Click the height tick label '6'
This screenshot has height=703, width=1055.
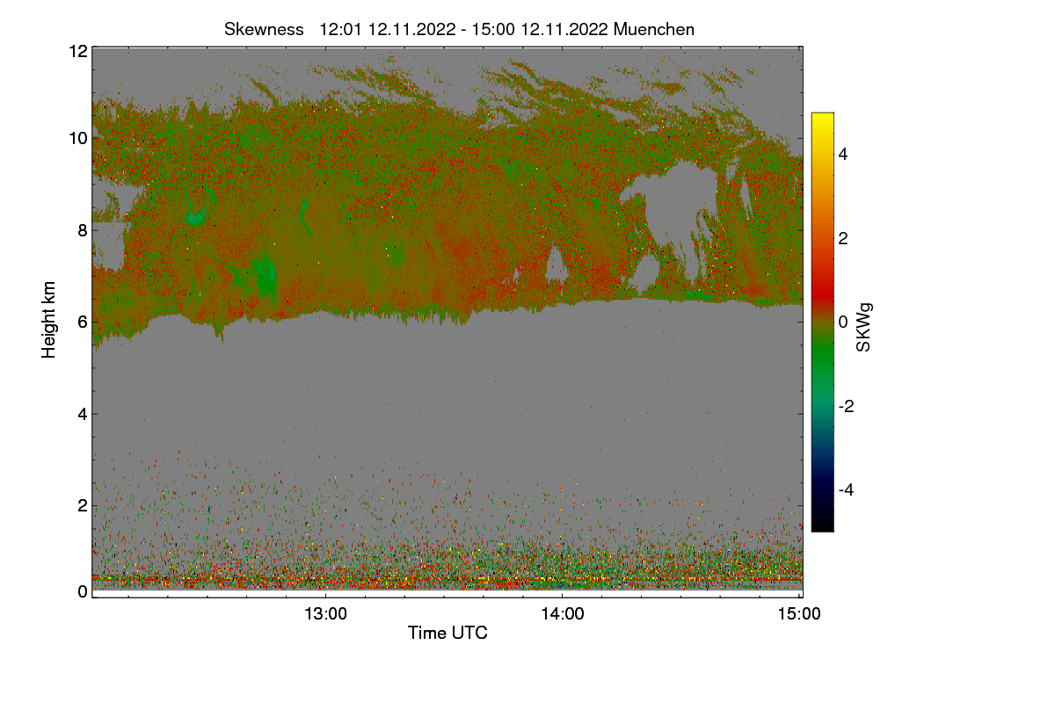tap(82, 322)
